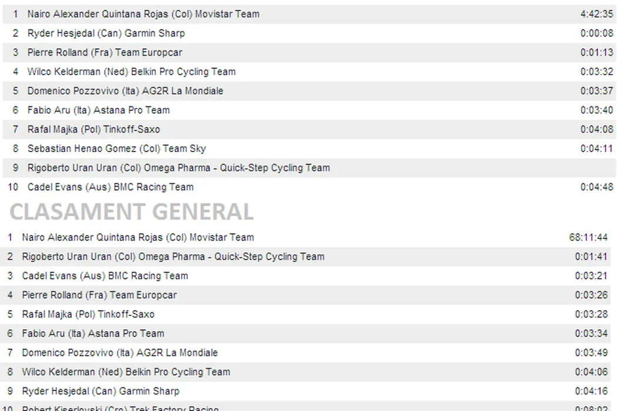This screenshot has height=411, width=617.
Task: Click Nairo Quintana's stage time 4:42:35
Action: coord(596,14)
